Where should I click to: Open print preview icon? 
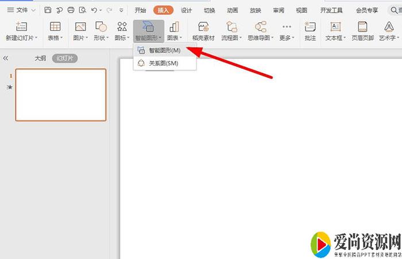click(x=82, y=10)
